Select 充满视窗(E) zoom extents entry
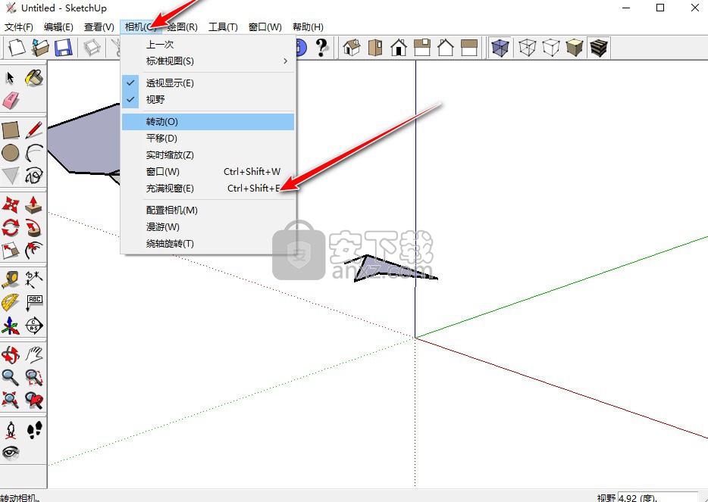Image resolution: width=708 pixels, height=502 pixels. [x=208, y=189]
